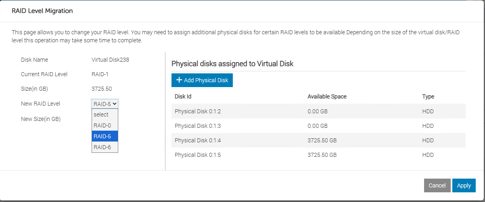The image size is (485, 202).
Task: Apply the RAID level migration
Action: pyautogui.click(x=464, y=185)
